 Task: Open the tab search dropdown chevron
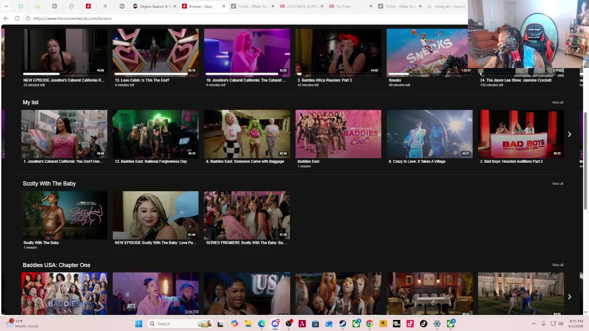[6, 6]
